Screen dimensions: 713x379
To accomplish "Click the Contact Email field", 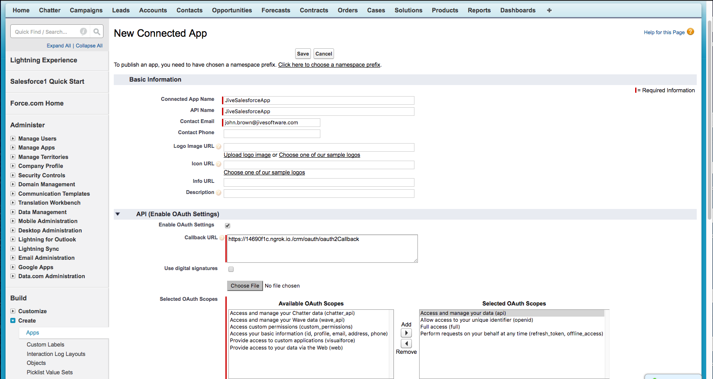I will pyautogui.click(x=272, y=123).
